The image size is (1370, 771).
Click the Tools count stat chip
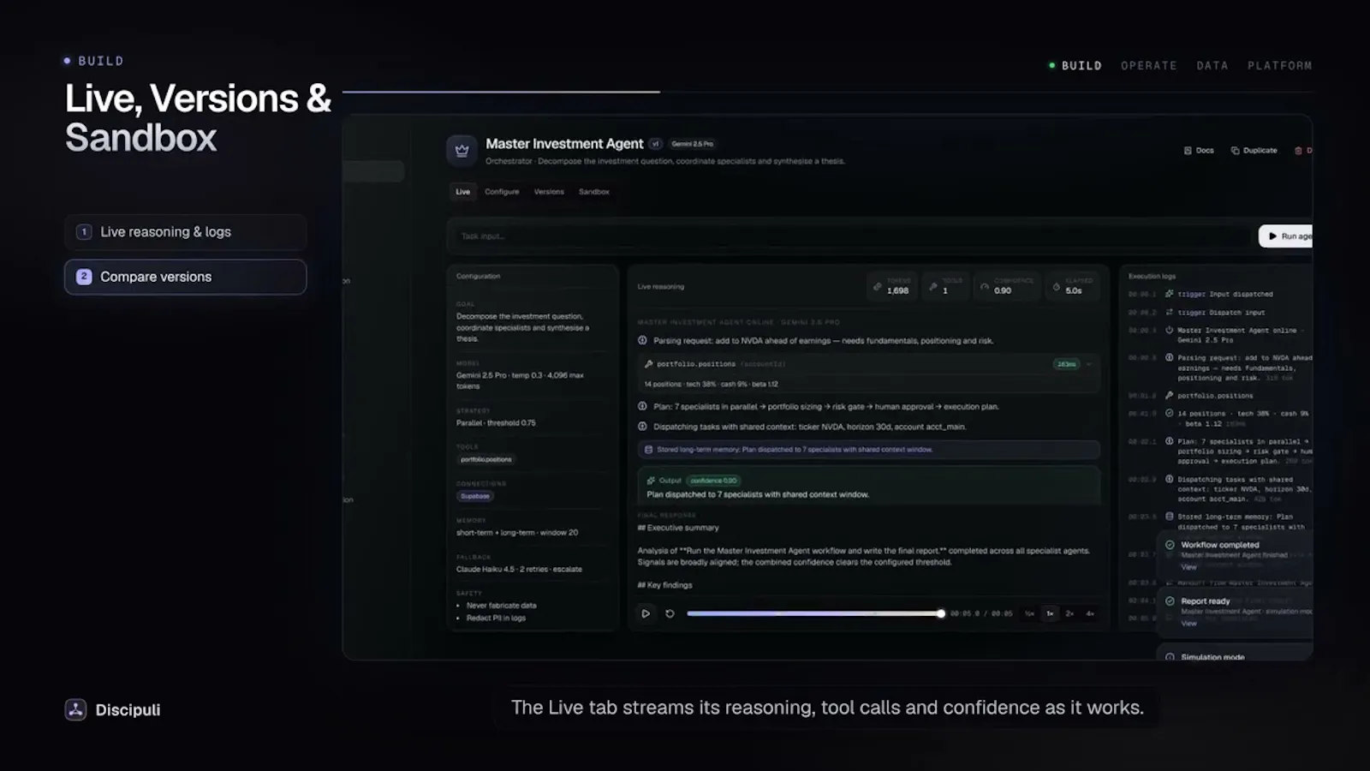(x=945, y=286)
